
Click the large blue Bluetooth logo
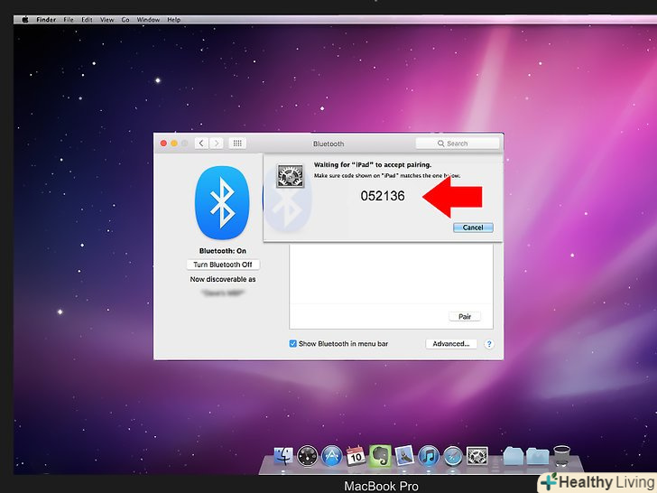click(222, 202)
